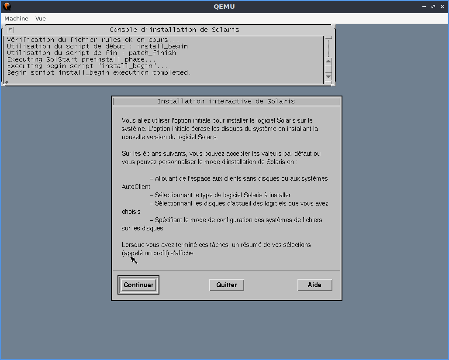Click the text '(appelé un profil) s'affiche.'

coord(158,253)
